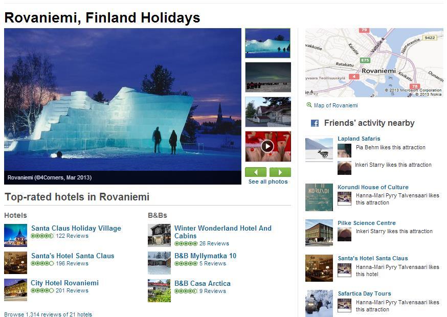The width and height of the screenshot is (447, 317).
Task: View 196 Reviews for Santa's Hotel
Action: (72, 263)
